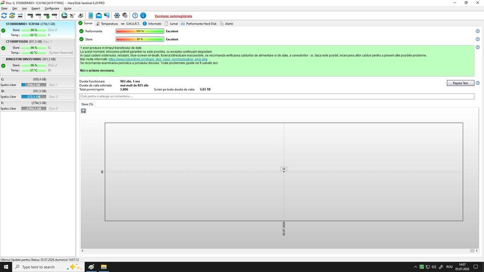Viewport: 484px width, 272px height.
Task: Click the email envelope toolbar icon
Action: point(99,15)
